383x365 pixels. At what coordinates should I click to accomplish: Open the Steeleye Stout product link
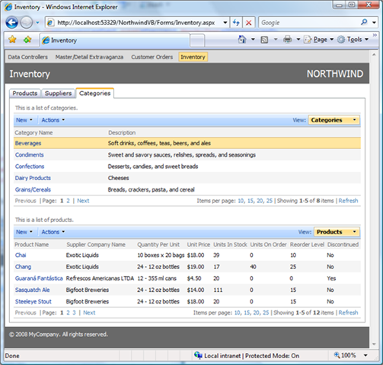[33, 302]
